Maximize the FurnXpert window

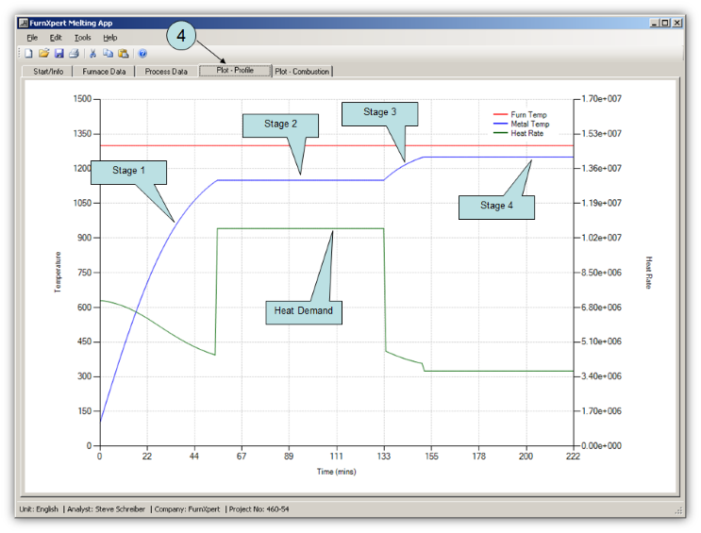(x=665, y=23)
